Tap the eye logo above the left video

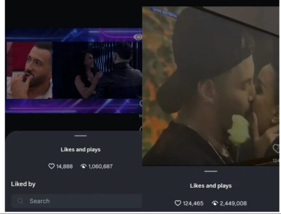click(138, 37)
